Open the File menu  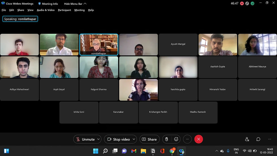(4, 10)
